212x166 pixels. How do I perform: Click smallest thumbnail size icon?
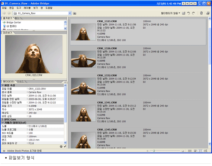click(147, 151)
